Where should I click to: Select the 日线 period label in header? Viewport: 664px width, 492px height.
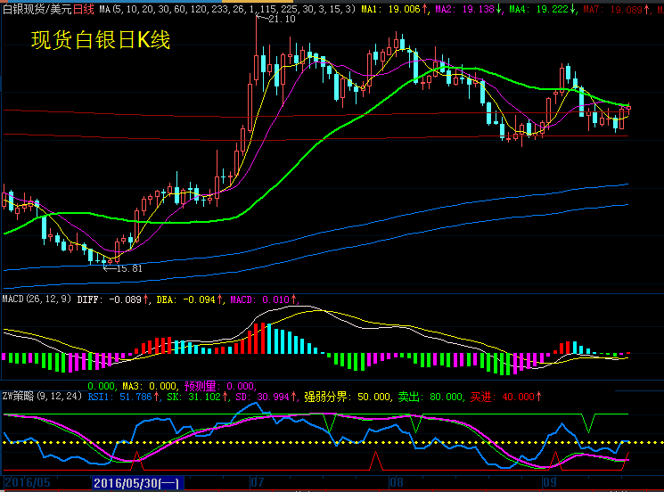(x=84, y=9)
